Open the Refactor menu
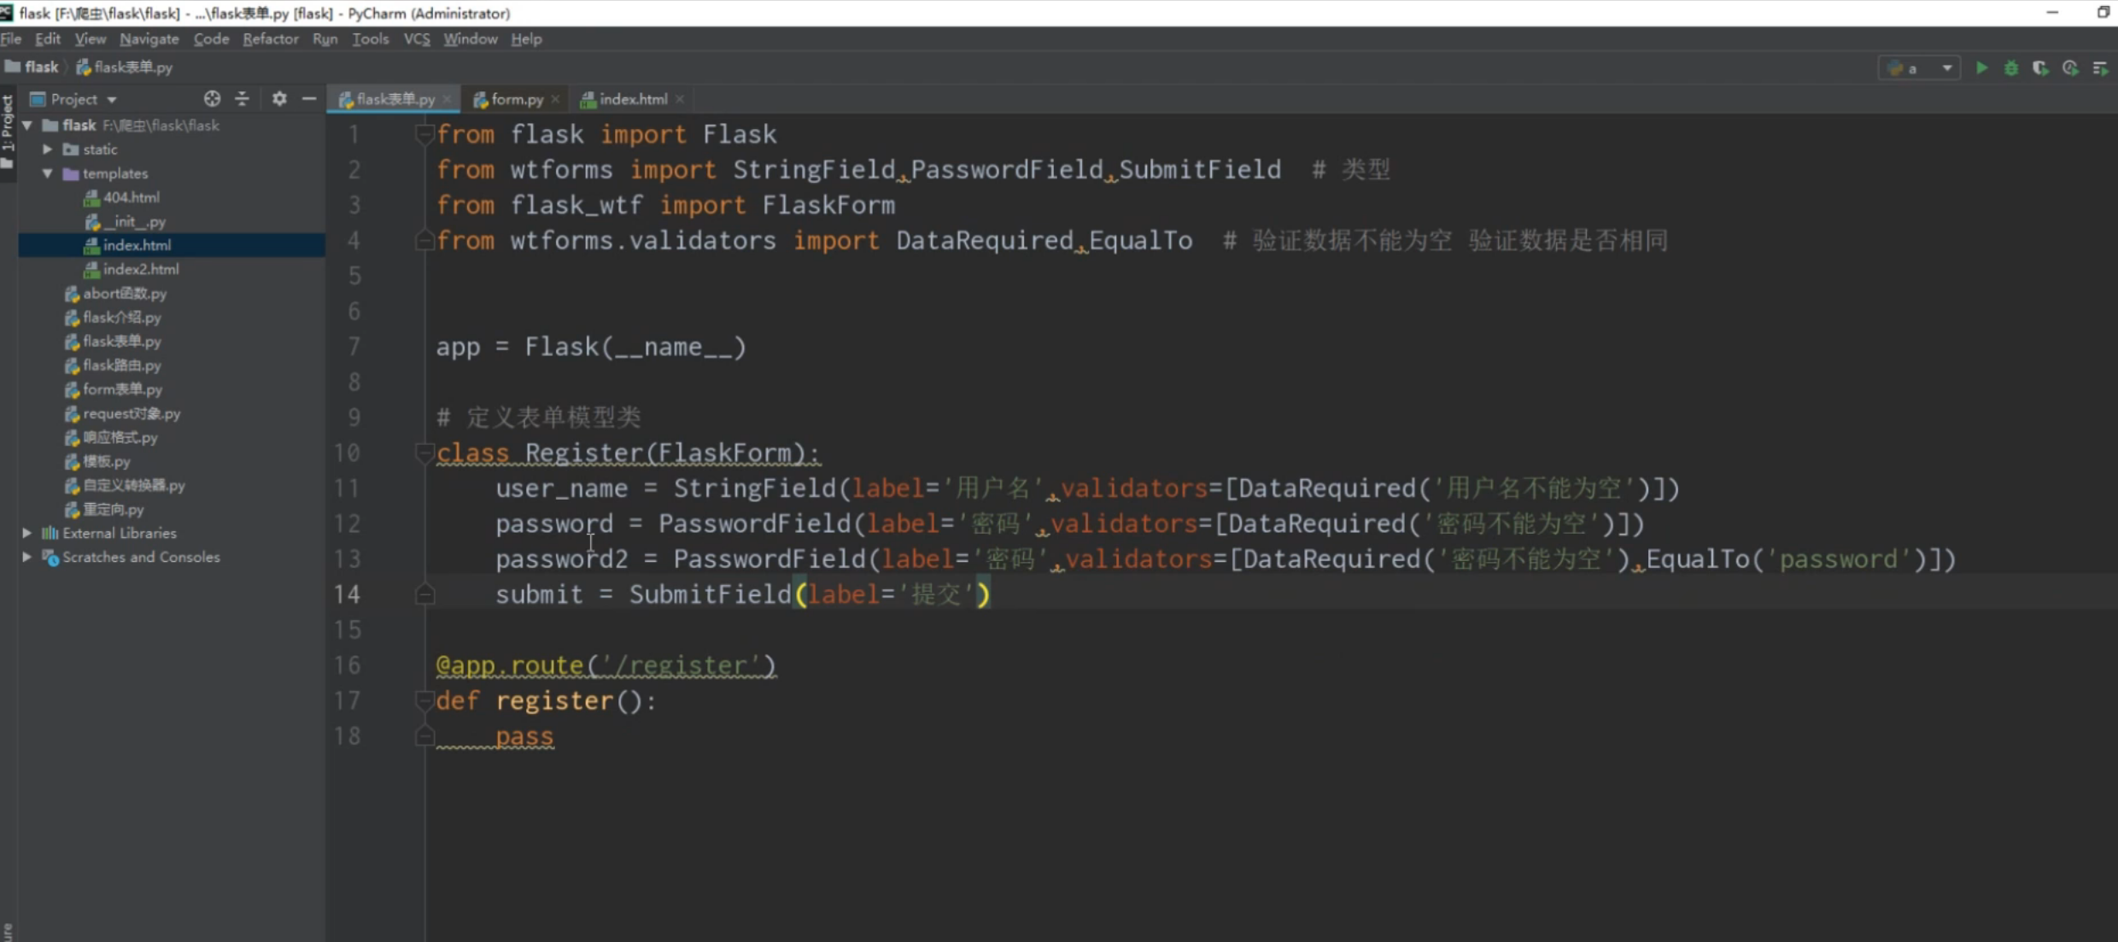The image size is (2118, 942). (270, 39)
